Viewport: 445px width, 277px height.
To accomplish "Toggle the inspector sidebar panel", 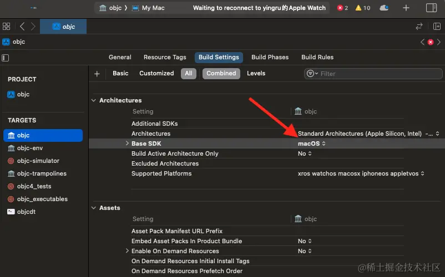I will click(x=431, y=8).
